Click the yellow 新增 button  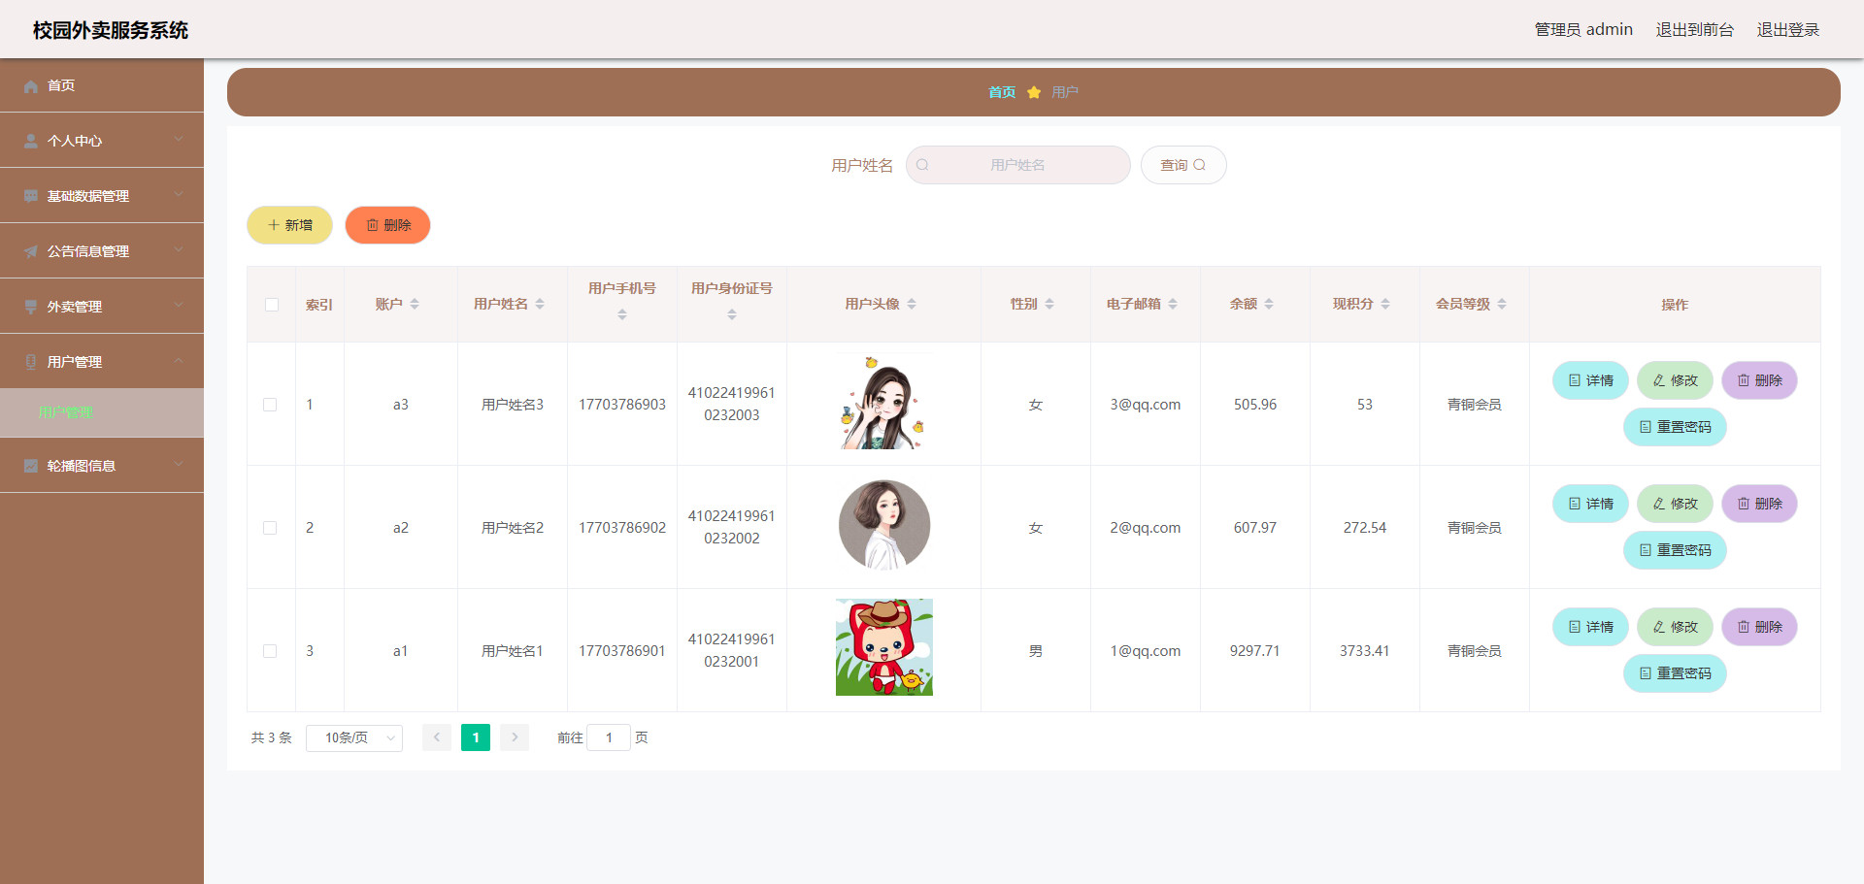(x=289, y=225)
